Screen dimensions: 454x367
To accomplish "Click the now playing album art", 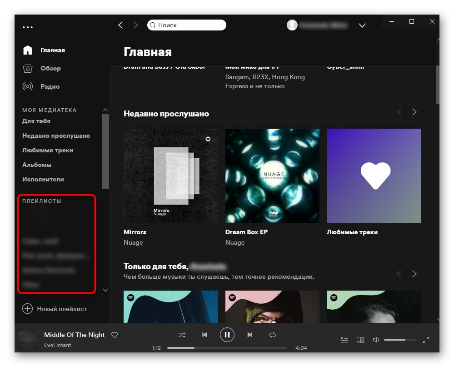I will pos(28,340).
